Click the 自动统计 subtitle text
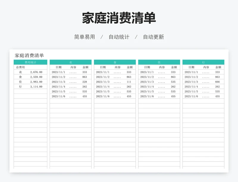 coord(119,37)
